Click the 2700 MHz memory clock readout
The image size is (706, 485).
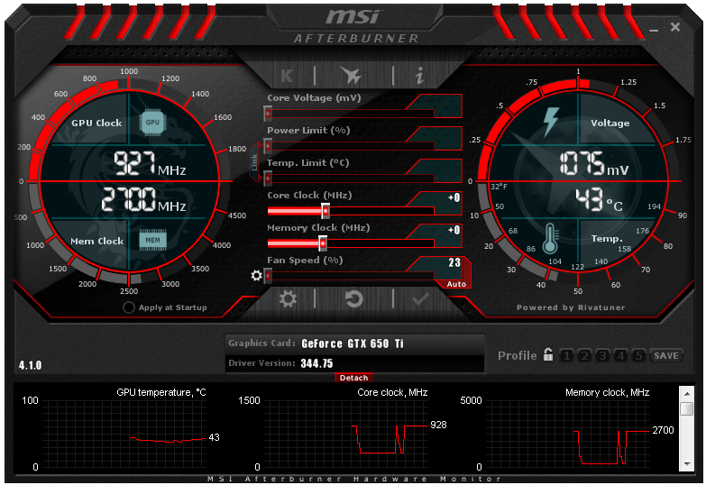pyautogui.click(x=143, y=199)
